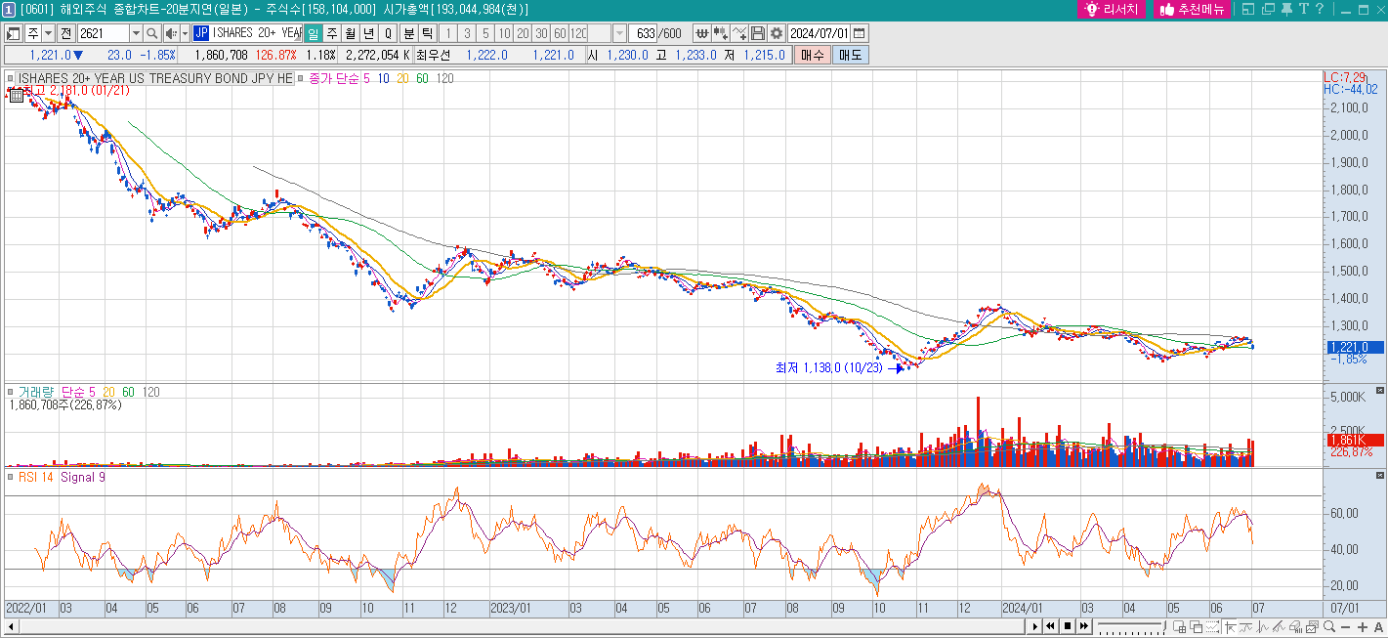Click the indicator add icon beside 633/600

[x=701, y=33]
